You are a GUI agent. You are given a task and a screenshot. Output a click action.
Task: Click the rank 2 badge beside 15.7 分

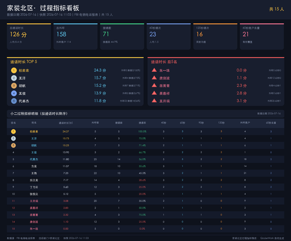tap(14, 78)
